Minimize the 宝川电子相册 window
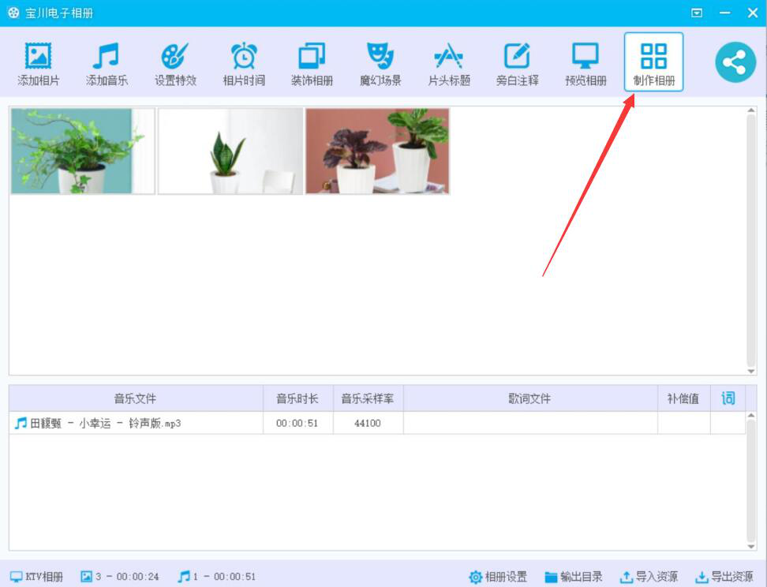Image resolution: width=767 pixels, height=587 pixels. 725,13
